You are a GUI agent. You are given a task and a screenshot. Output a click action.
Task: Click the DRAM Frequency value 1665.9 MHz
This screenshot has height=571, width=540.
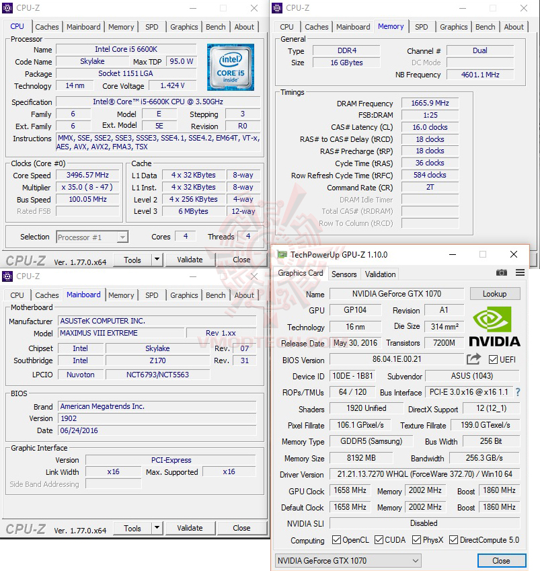(x=430, y=103)
